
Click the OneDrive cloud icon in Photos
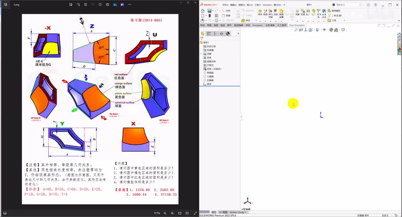(115, 4)
